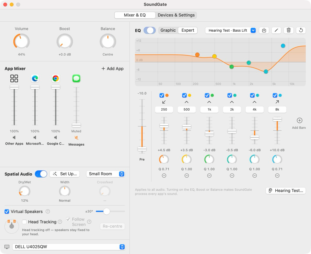
Task: Click the Google Chrome app icon
Action: click(x=56, y=78)
